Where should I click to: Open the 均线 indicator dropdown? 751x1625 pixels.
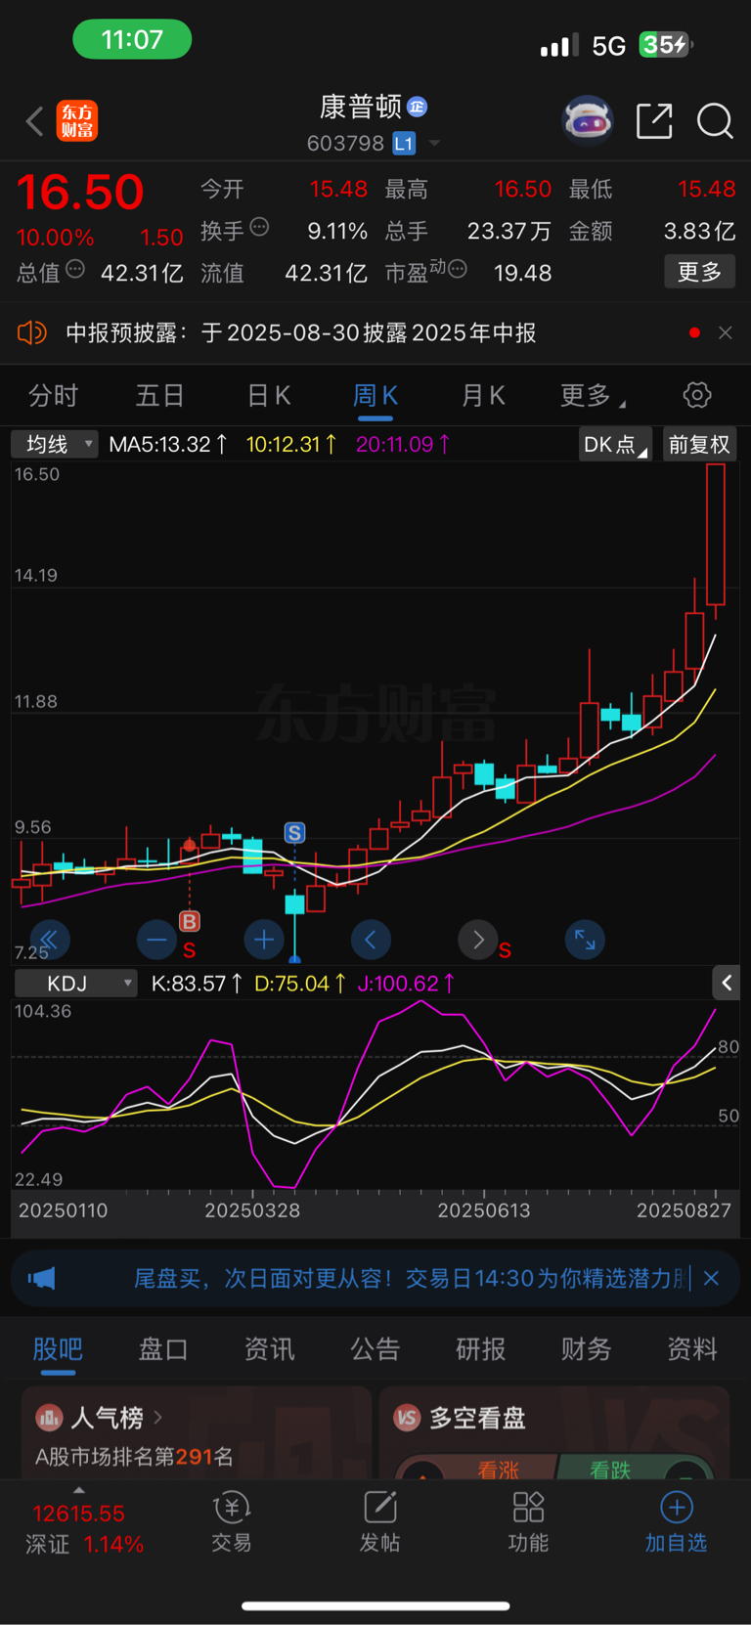coord(55,444)
